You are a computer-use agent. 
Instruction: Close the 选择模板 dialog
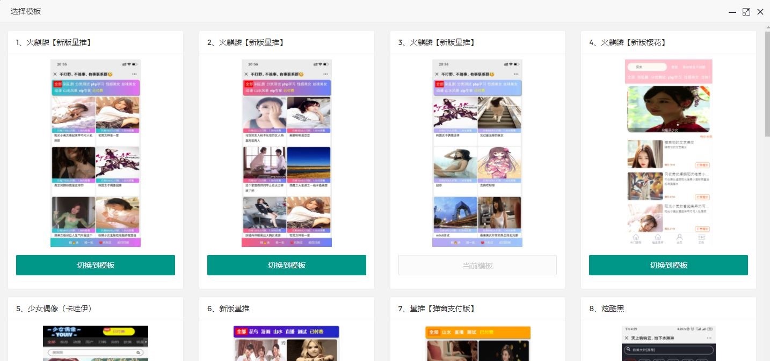coord(760,12)
